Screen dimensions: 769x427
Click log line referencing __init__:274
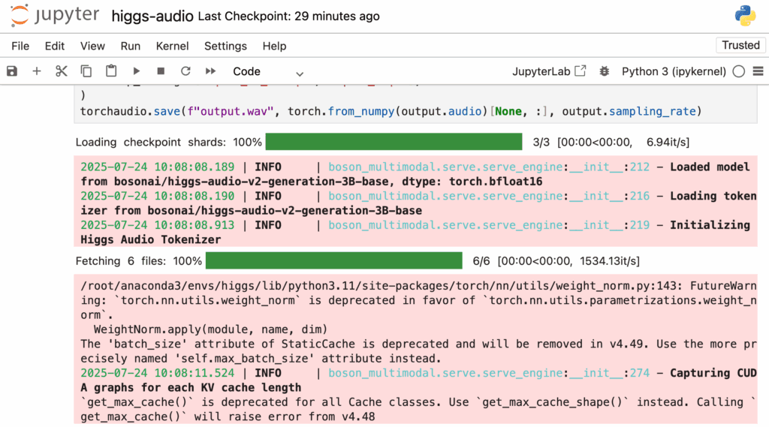pos(418,380)
